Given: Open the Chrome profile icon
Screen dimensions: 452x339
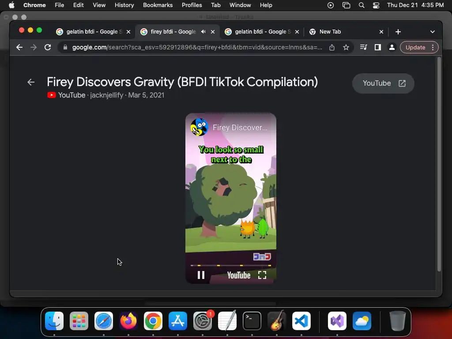Looking at the screenshot, I should click(x=392, y=47).
